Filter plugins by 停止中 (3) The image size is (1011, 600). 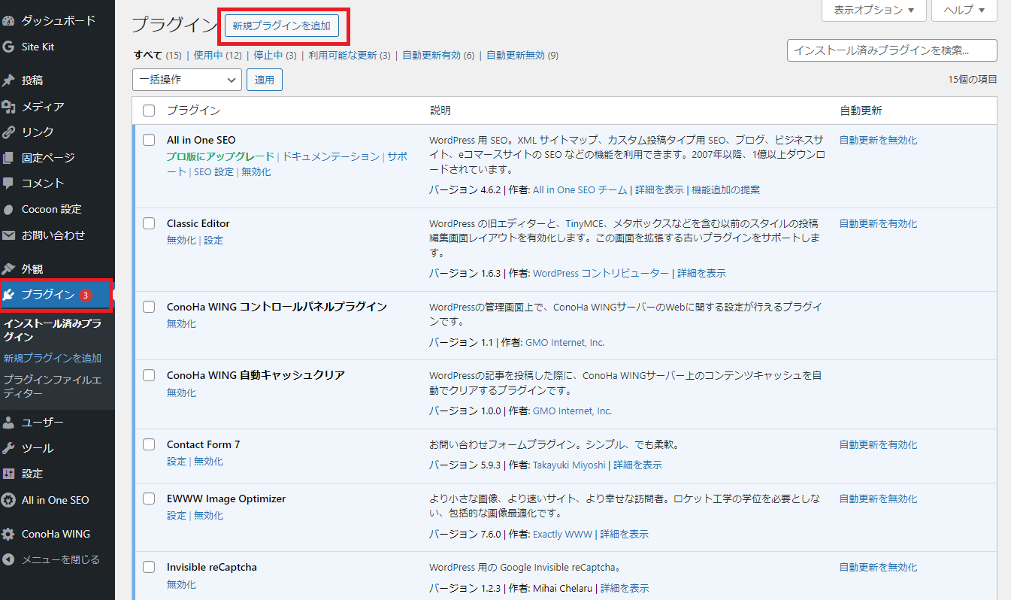275,56
